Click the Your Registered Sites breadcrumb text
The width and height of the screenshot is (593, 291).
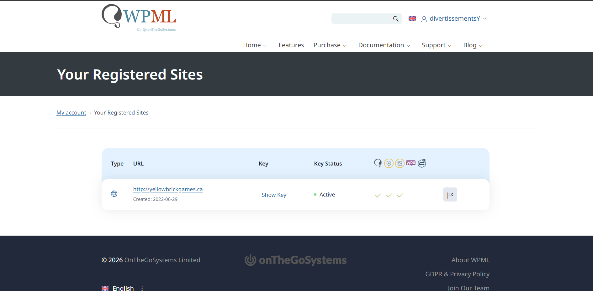pos(121,113)
